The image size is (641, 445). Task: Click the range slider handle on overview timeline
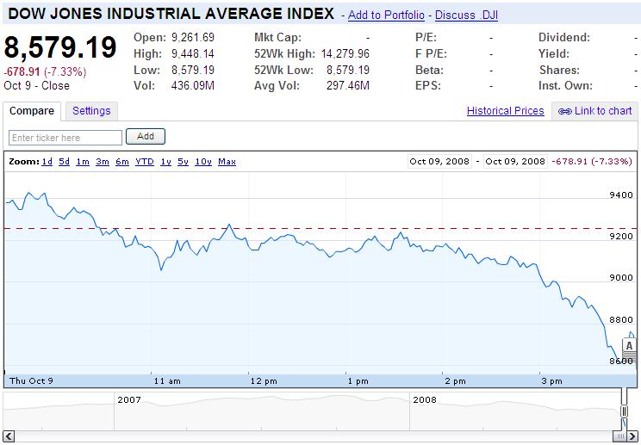point(625,411)
